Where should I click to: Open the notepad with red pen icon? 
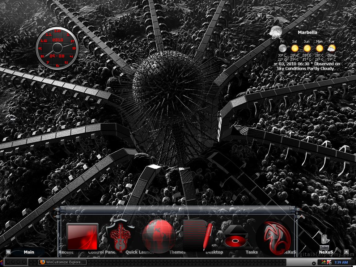pos(198,235)
